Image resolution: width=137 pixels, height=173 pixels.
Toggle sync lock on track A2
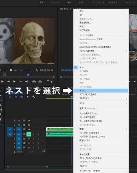[x=24, y=139]
